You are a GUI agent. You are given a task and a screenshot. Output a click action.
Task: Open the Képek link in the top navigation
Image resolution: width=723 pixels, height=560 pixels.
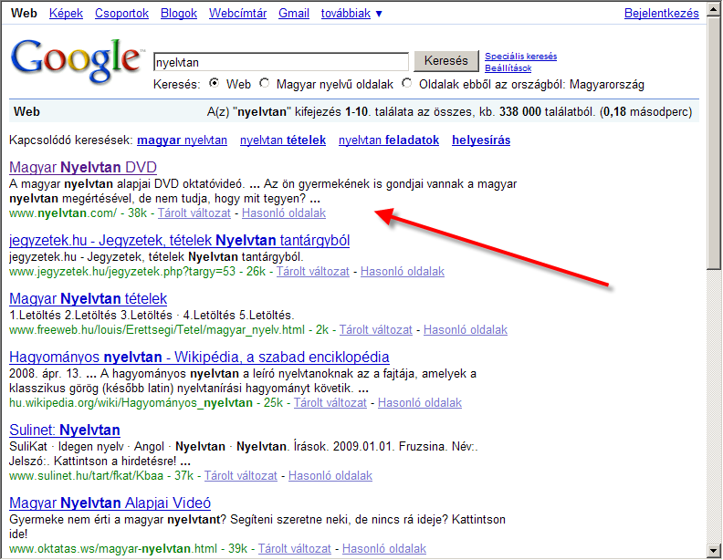point(66,14)
